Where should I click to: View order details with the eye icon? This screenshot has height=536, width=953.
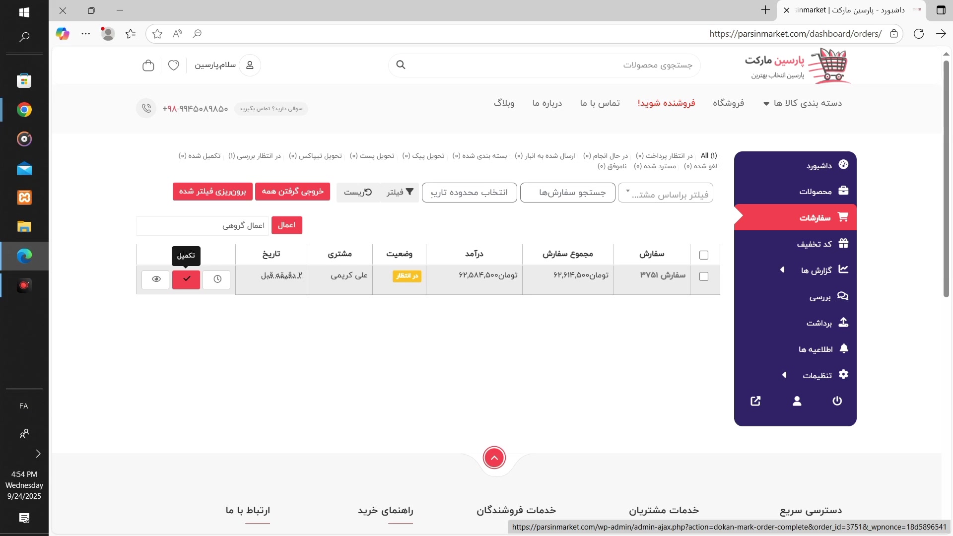tap(156, 279)
